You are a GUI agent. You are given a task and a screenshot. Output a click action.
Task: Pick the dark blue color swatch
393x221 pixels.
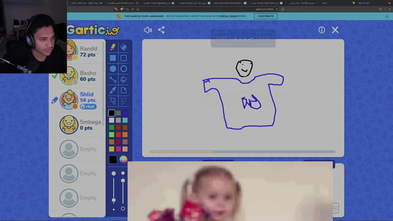click(x=125, y=113)
